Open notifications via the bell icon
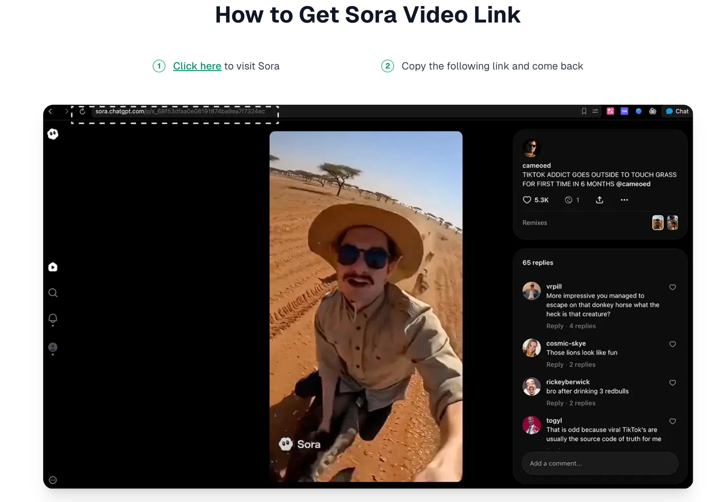 53,318
